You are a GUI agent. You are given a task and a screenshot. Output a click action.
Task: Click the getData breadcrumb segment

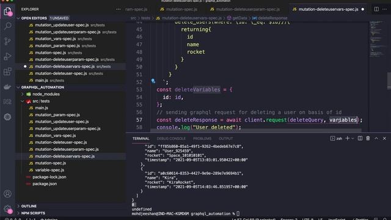coord(239,18)
